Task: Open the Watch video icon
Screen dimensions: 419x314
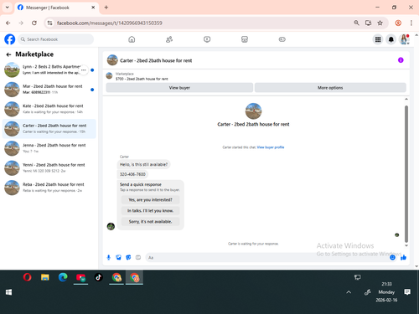Action: [x=207, y=39]
